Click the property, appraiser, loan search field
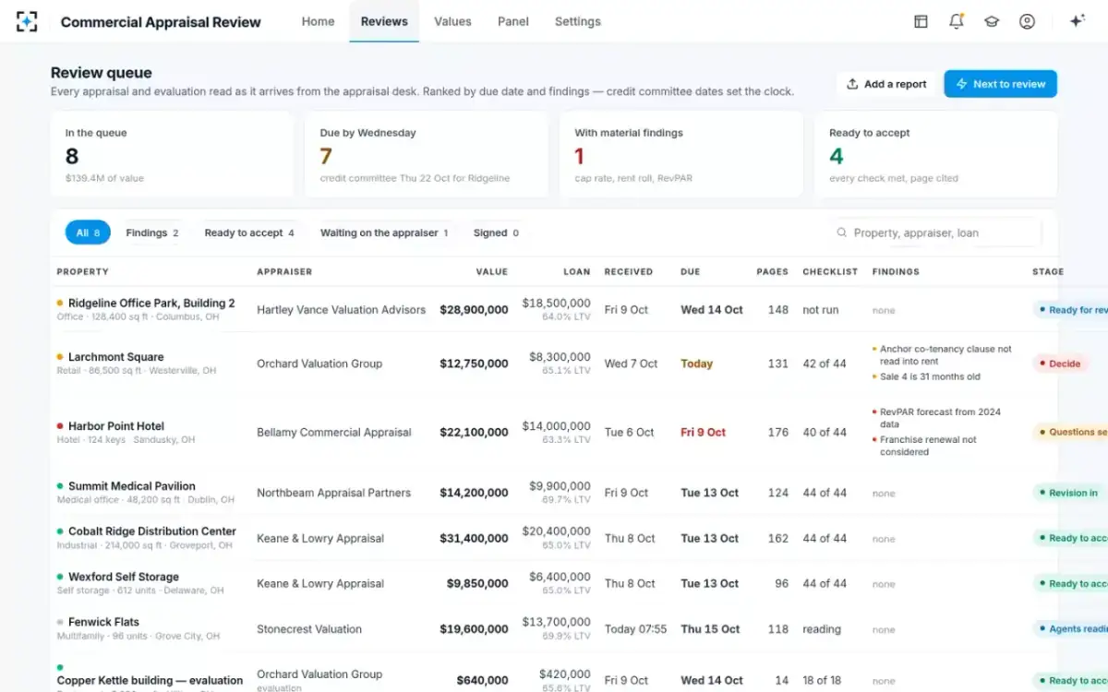Image resolution: width=1108 pixels, height=692 pixels. [934, 233]
